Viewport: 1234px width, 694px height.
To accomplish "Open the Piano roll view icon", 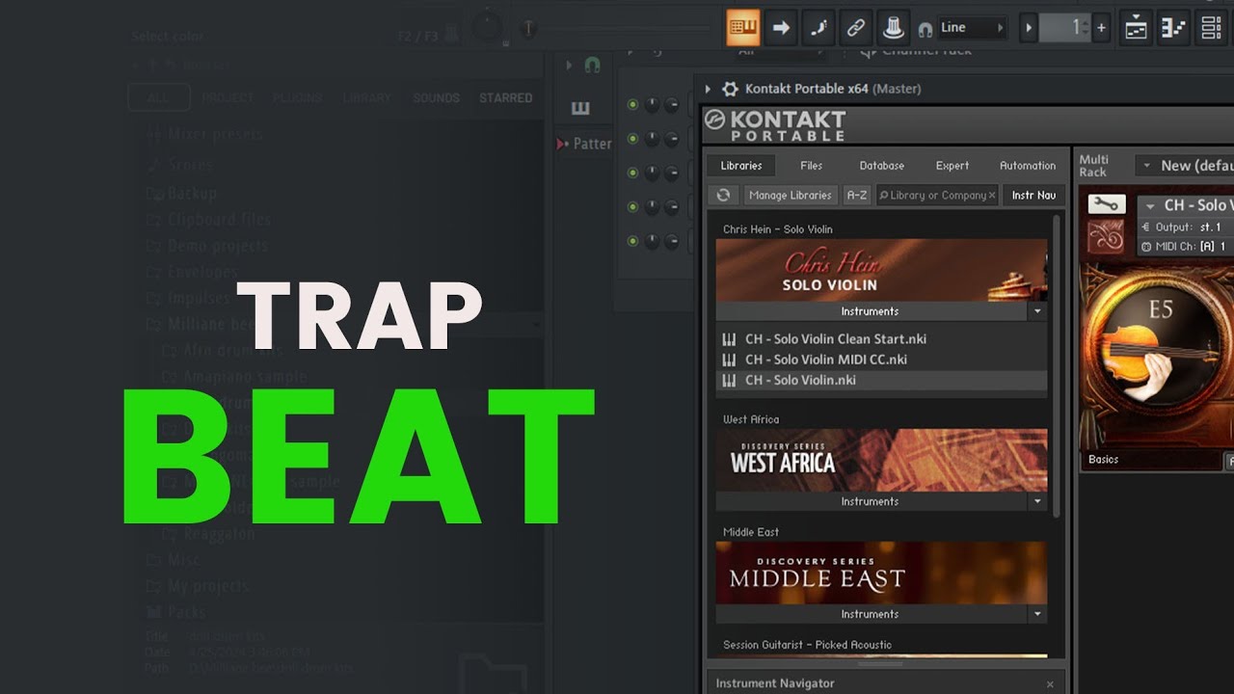I will (1173, 28).
